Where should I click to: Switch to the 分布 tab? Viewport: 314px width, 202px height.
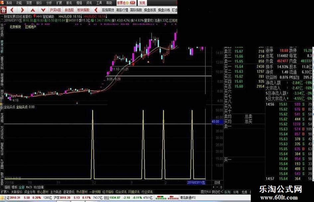(x=236, y=192)
